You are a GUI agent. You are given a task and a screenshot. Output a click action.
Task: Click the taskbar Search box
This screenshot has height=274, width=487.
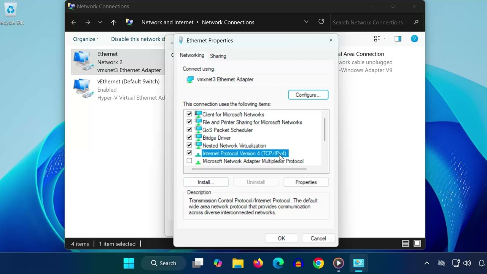164,263
